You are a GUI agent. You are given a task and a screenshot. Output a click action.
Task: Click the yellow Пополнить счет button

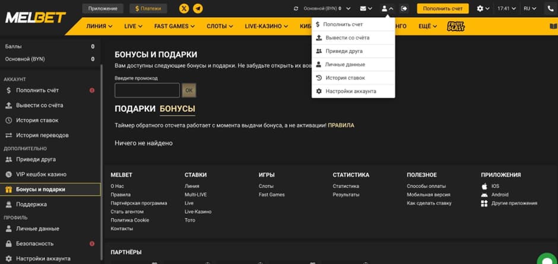(443, 8)
